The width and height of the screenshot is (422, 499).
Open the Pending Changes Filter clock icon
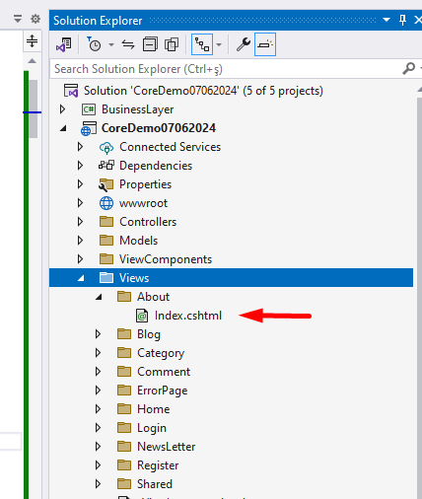(94, 44)
